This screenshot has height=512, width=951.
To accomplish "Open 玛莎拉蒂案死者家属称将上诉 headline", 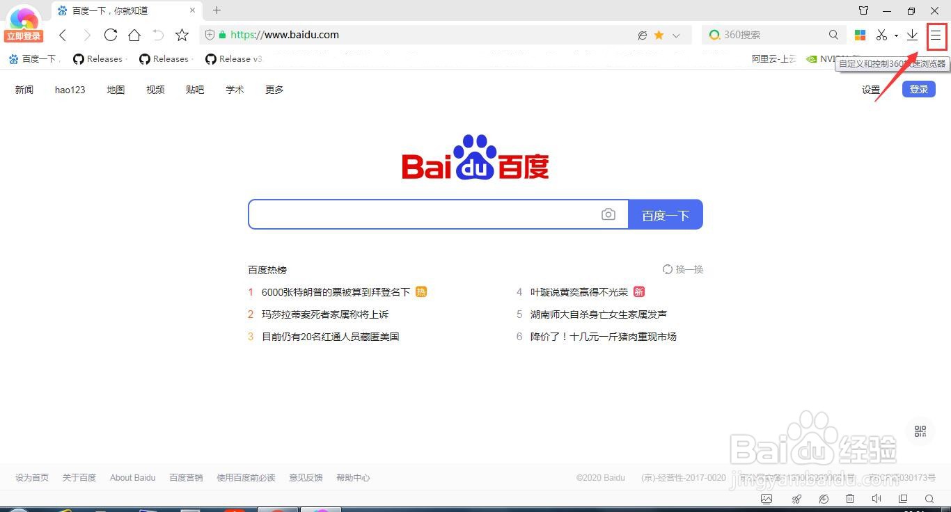I will (x=325, y=314).
